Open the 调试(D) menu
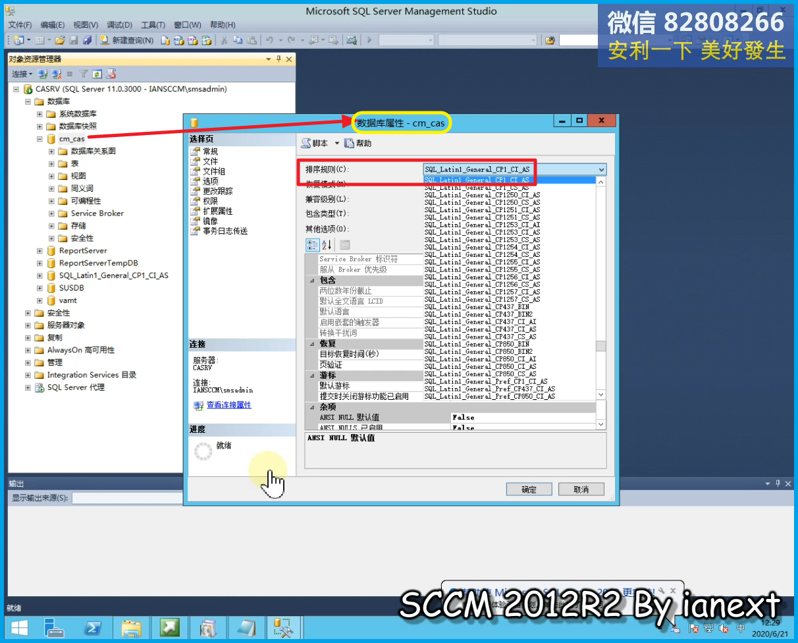798x643 pixels. click(x=120, y=25)
